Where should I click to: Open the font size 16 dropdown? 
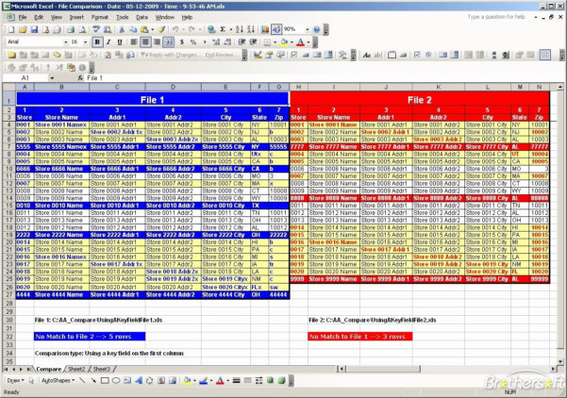(x=85, y=42)
